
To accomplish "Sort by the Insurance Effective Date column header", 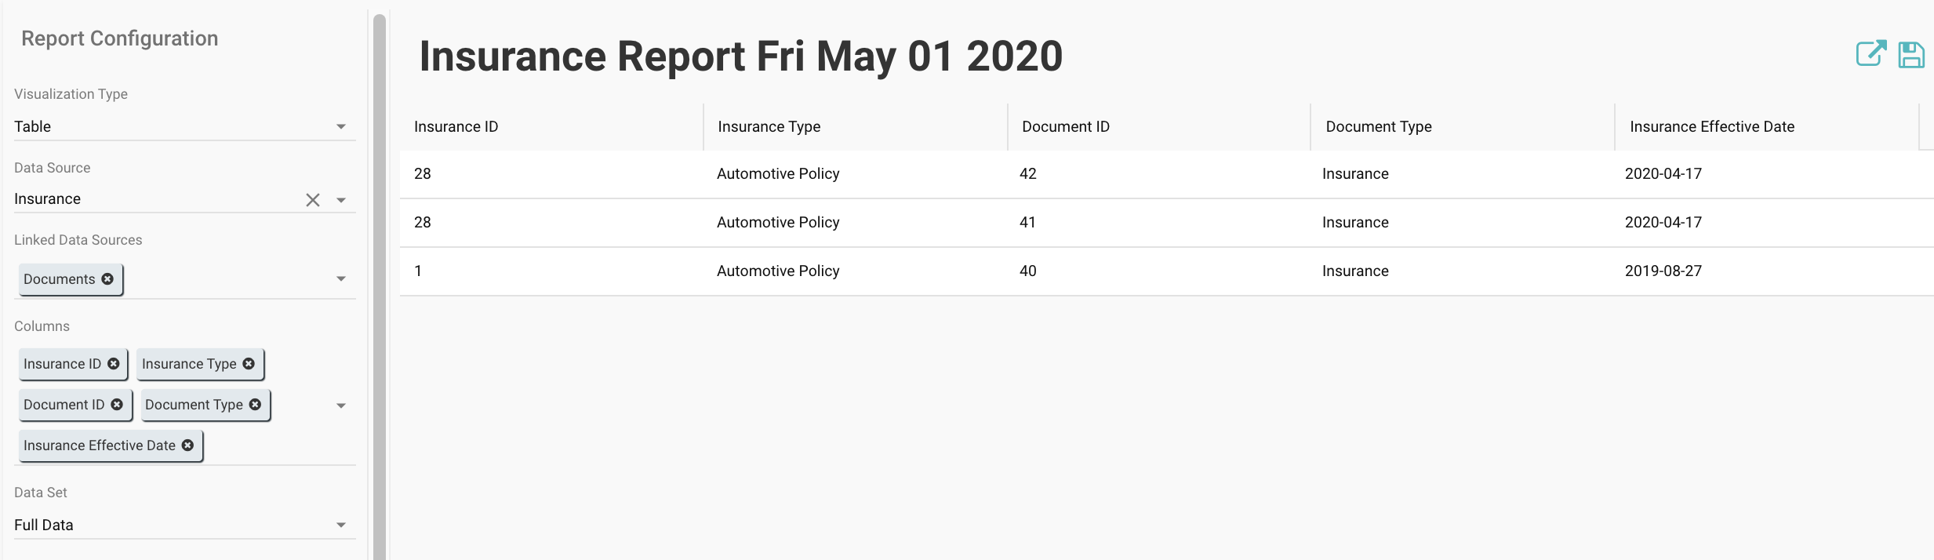I will 1712,125.
